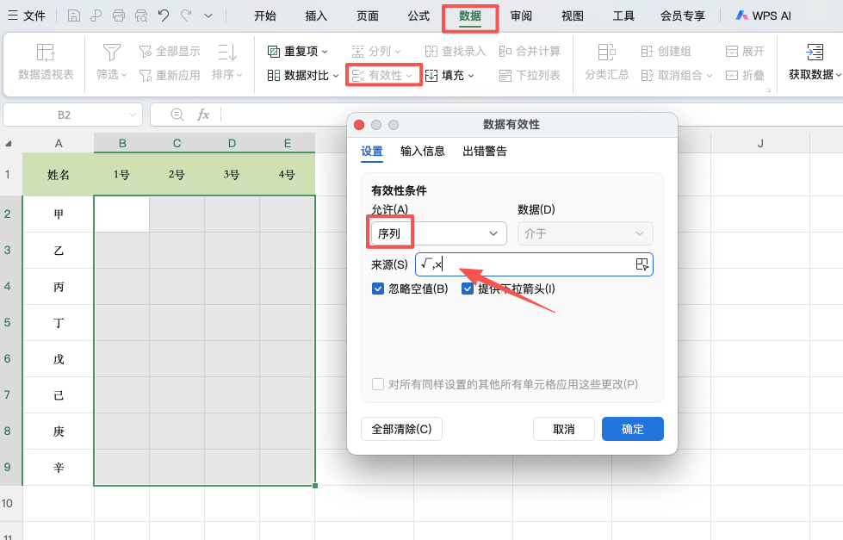
Task: Select the 设置 tab in dialog
Action: (371, 151)
